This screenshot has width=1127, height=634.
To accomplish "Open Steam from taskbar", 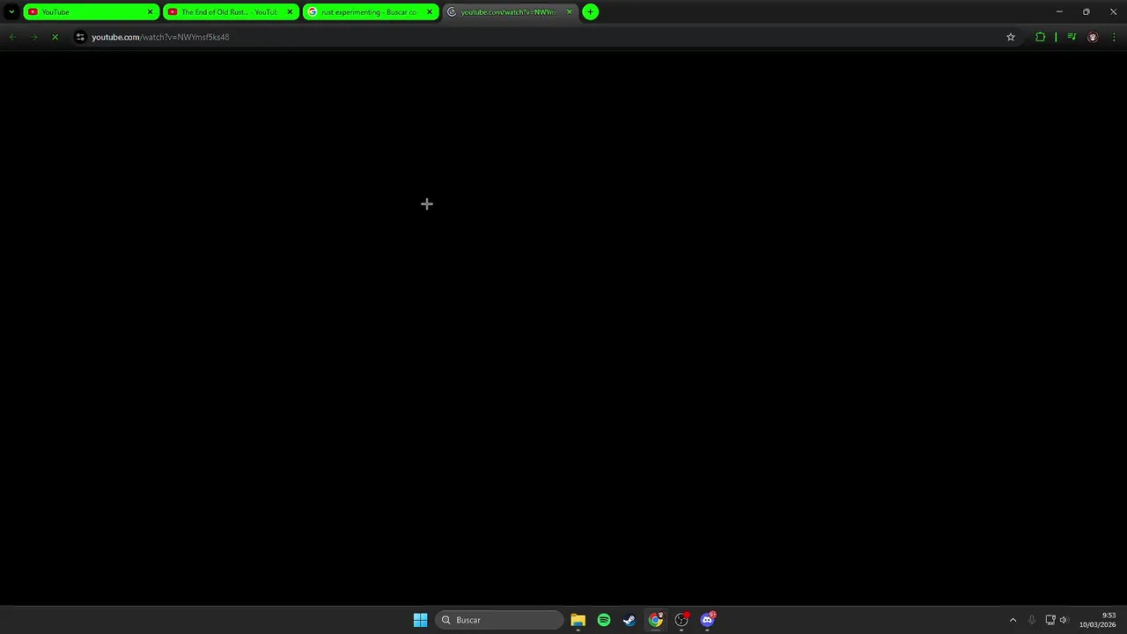I will [x=630, y=620].
